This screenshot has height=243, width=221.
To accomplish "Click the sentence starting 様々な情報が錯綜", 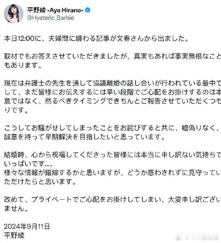I will (112, 173).
